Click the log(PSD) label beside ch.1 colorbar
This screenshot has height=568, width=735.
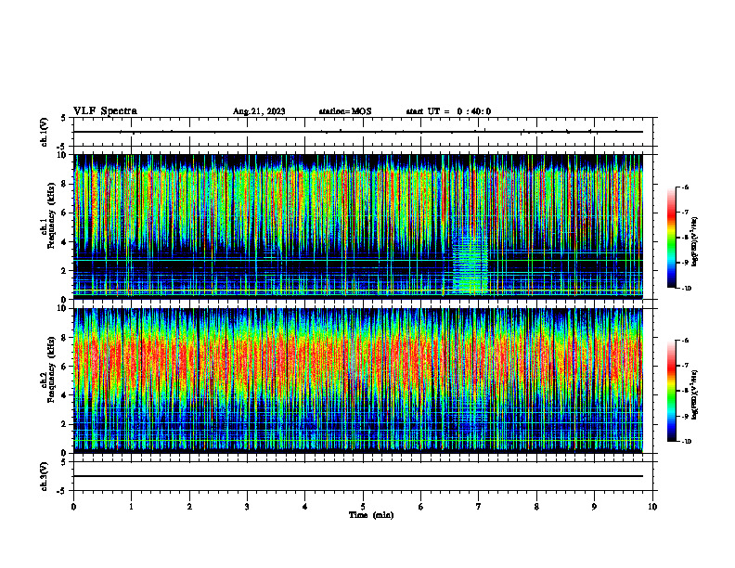(x=694, y=241)
